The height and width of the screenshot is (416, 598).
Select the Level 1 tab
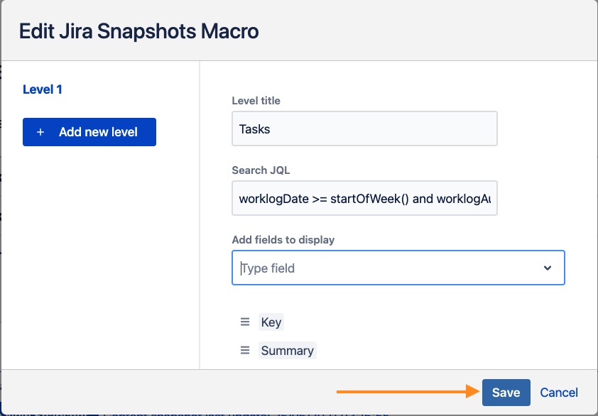click(x=43, y=89)
